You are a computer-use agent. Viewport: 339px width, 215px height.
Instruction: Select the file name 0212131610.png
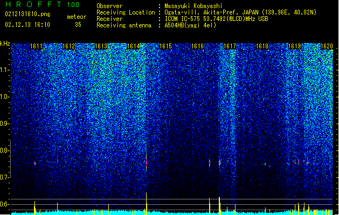(27, 14)
